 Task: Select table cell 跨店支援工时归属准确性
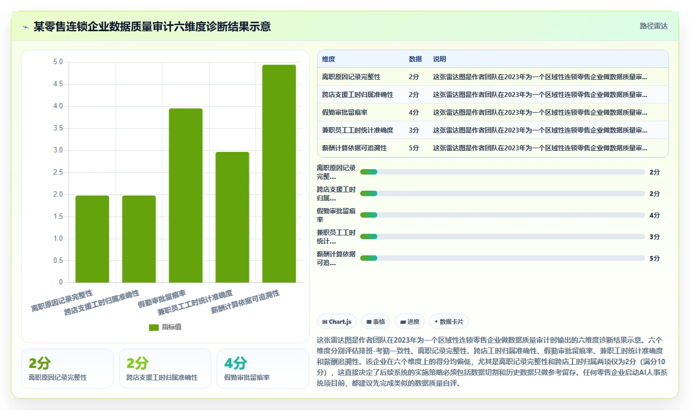click(357, 95)
